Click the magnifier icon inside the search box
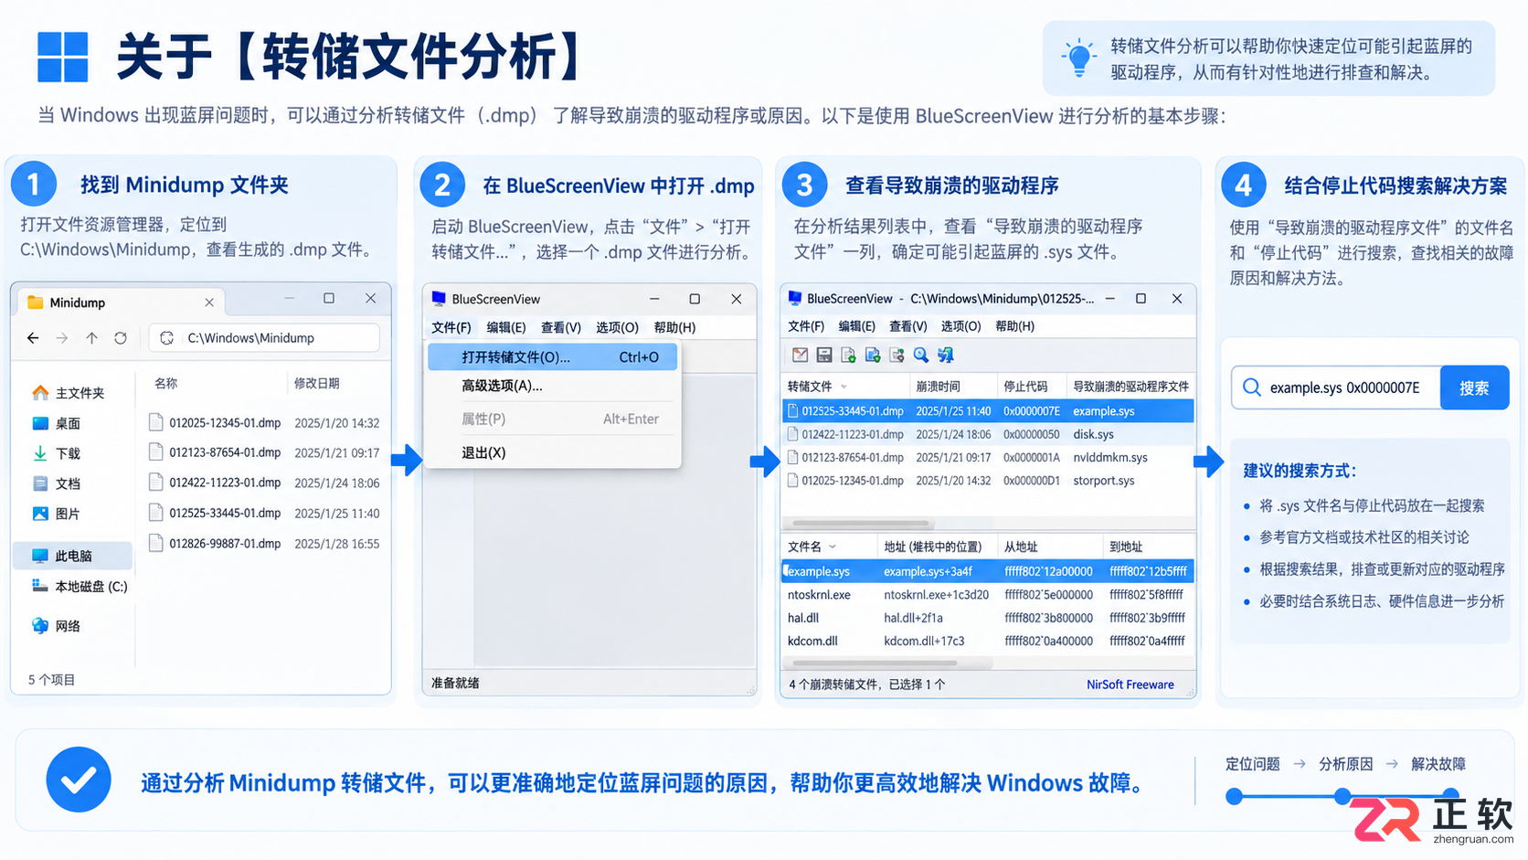The height and width of the screenshot is (860, 1528). pyautogui.click(x=1251, y=388)
